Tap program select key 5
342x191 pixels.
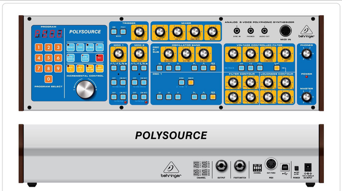click(48, 58)
